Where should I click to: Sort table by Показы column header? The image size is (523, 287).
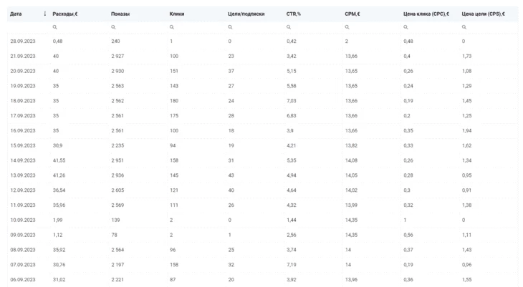click(x=120, y=14)
